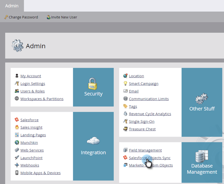This screenshot has height=184, width=224.
Task: Click the Smart Campaign lightbulb icon
Action: coord(125,83)
